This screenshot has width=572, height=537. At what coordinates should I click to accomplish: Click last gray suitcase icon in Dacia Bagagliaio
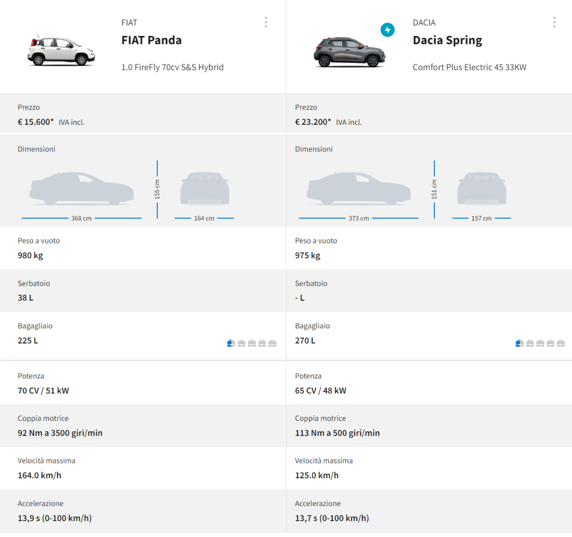pyautogui.click(x=561, y=343)
